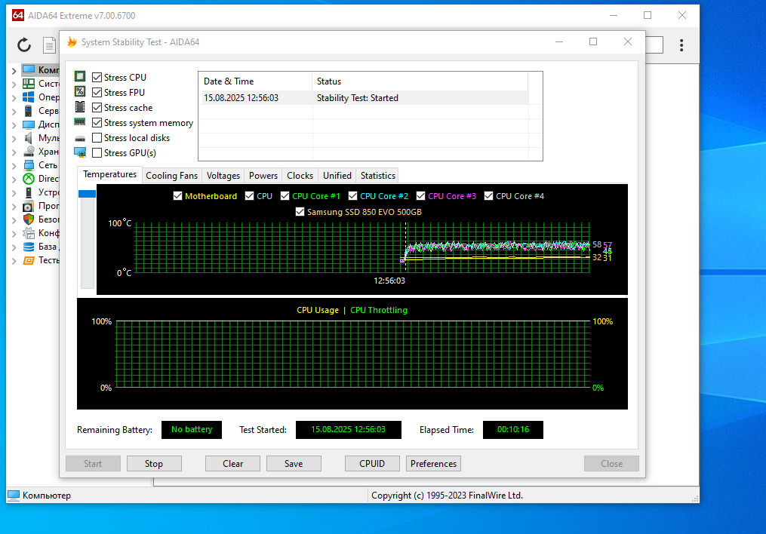The height and width of the screenshot is (534, 766).
Task: Open the Statistics tab
Action: [377, 176]
